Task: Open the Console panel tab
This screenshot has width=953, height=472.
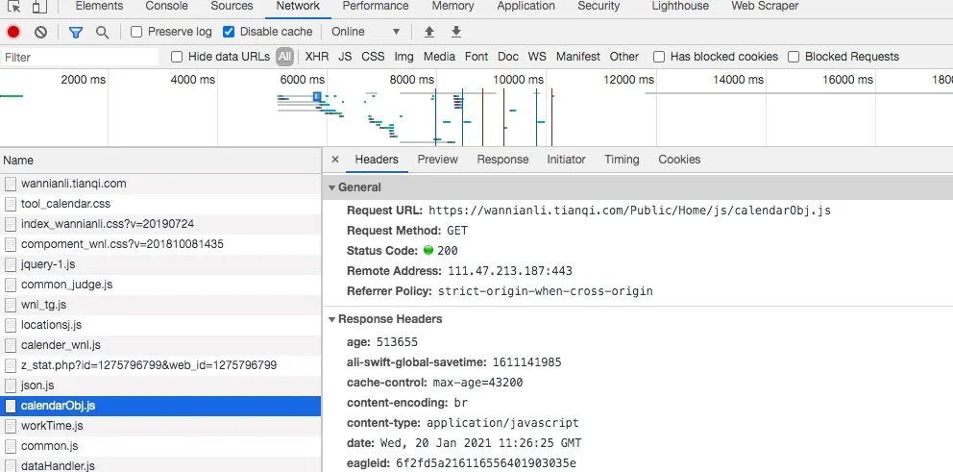Action: (x=166, y=6)
